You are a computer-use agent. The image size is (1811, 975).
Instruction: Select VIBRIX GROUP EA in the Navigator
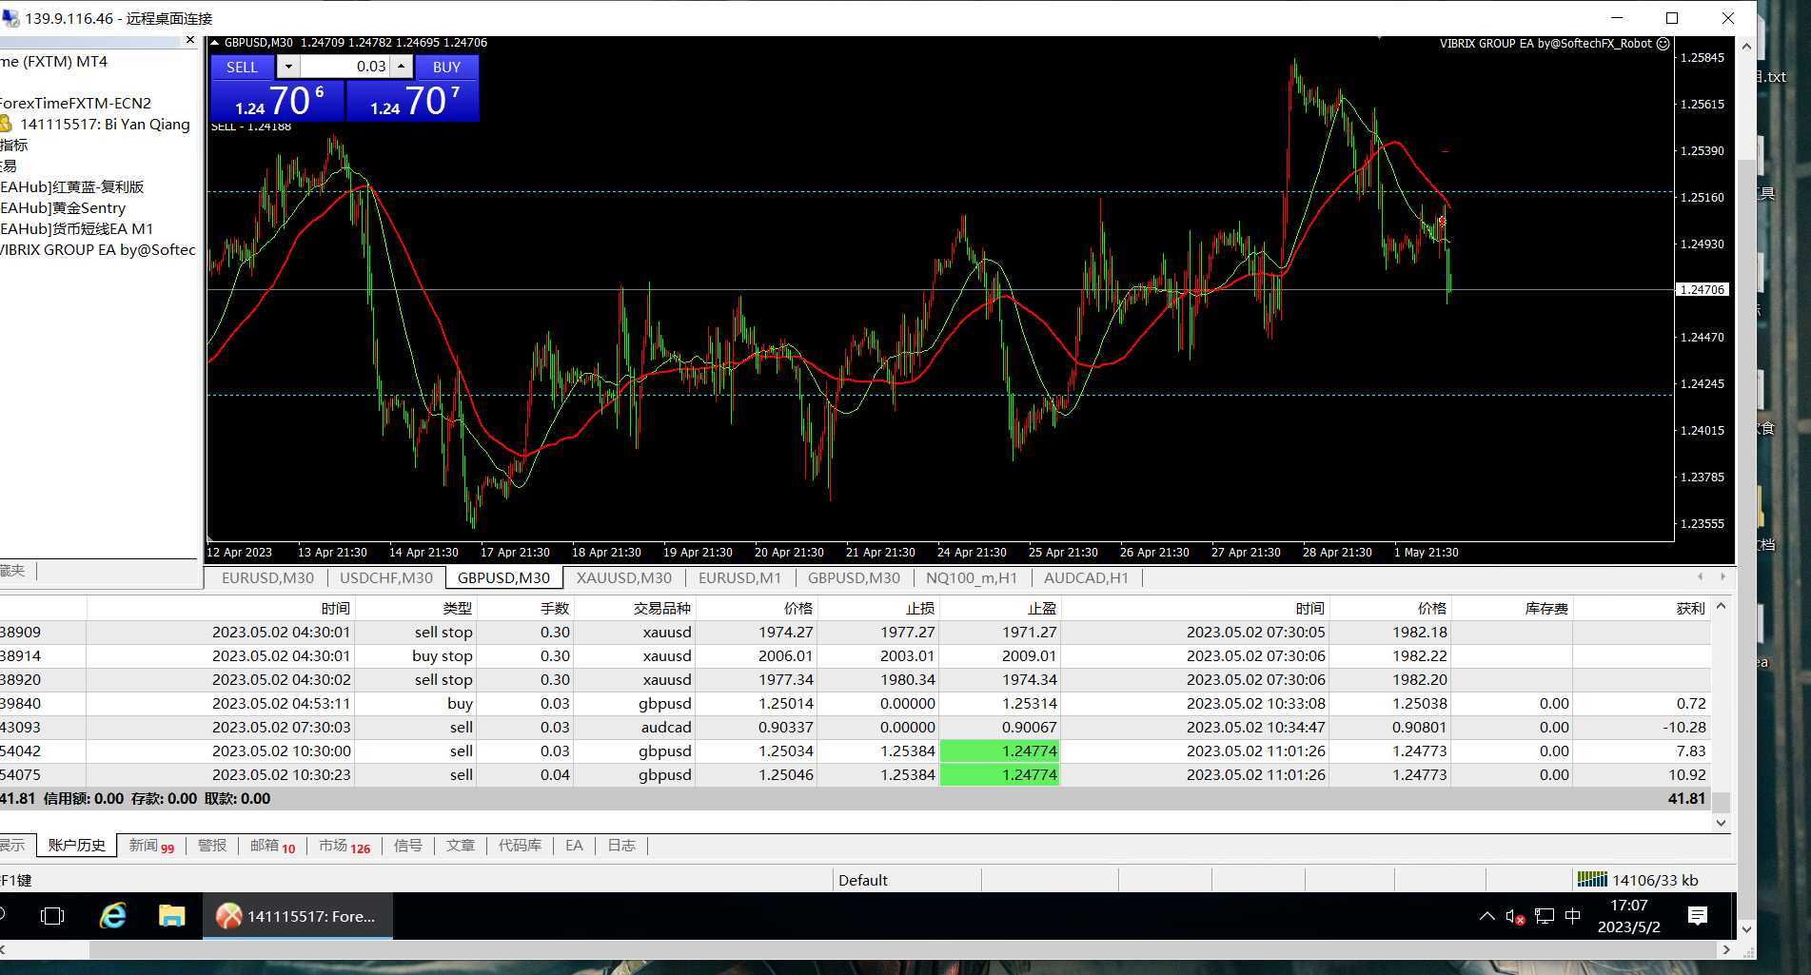pos(97,250)
